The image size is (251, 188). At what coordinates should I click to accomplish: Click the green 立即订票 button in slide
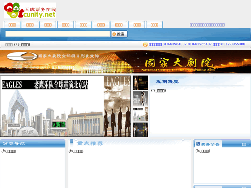point(59,125)
